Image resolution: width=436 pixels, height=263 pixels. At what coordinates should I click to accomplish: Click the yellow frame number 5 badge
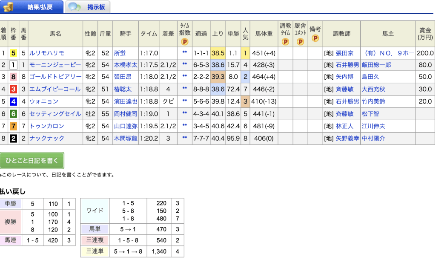[13, 53]
